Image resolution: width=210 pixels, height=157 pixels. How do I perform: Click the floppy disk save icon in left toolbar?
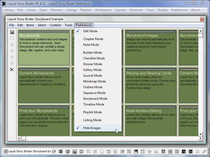[x=12, y=32]
